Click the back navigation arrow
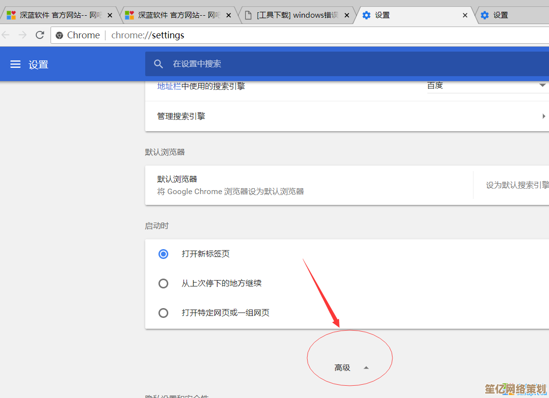 click(5, 35)
